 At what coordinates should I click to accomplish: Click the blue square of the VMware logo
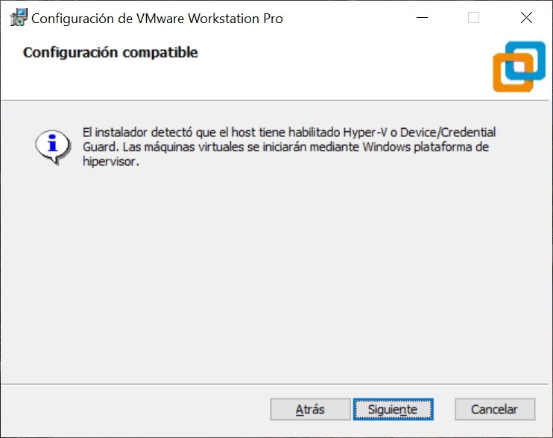pyautogui.click(x=526, y=58)
